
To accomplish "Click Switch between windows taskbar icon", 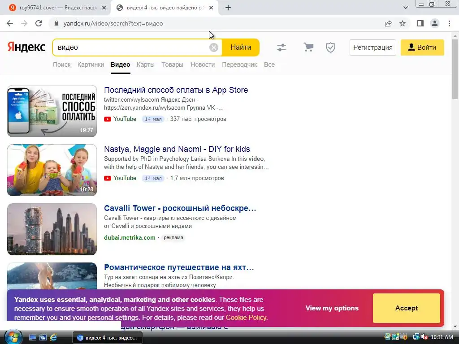I will click(x=43, y=338).
